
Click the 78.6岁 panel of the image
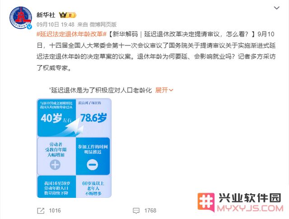[93, 117]
